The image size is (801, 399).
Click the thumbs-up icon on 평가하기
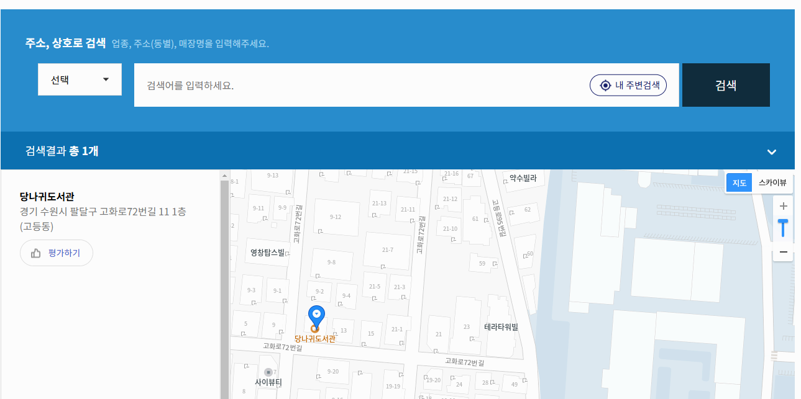[x=36, y=253]
